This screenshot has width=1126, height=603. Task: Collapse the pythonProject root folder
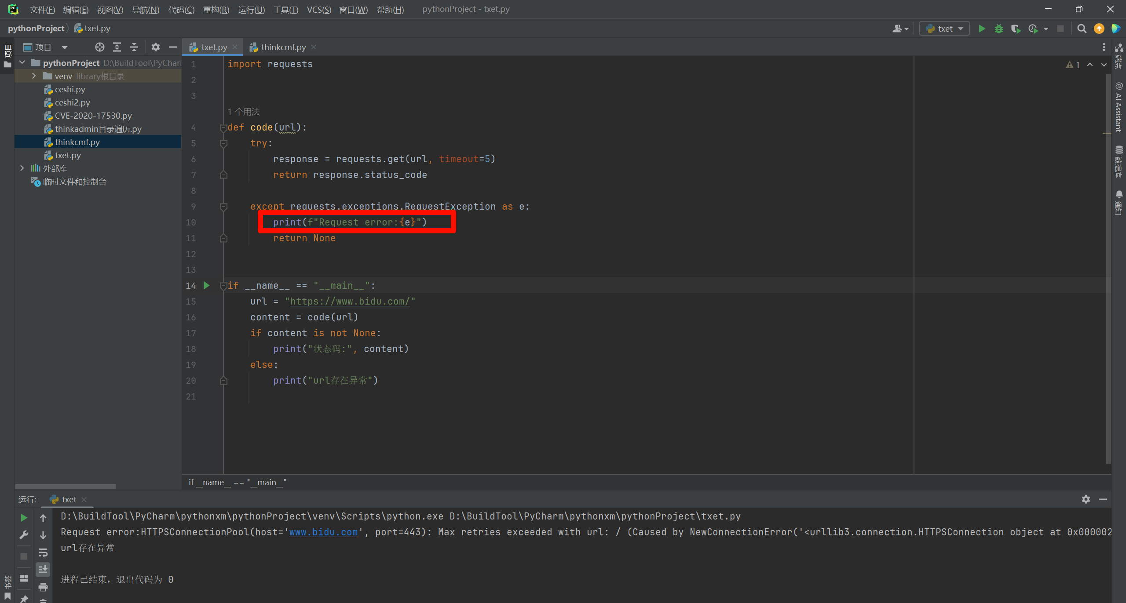(22, 63)
